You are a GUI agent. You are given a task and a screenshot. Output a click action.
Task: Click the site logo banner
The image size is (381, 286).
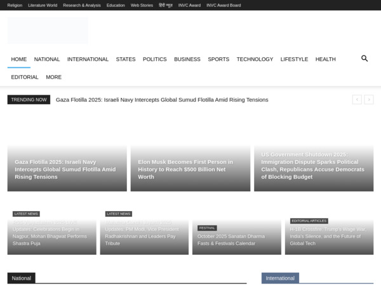(48, 30)
